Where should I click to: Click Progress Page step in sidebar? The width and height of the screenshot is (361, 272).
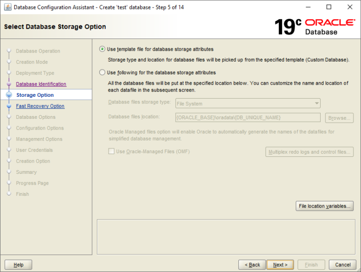32,183
